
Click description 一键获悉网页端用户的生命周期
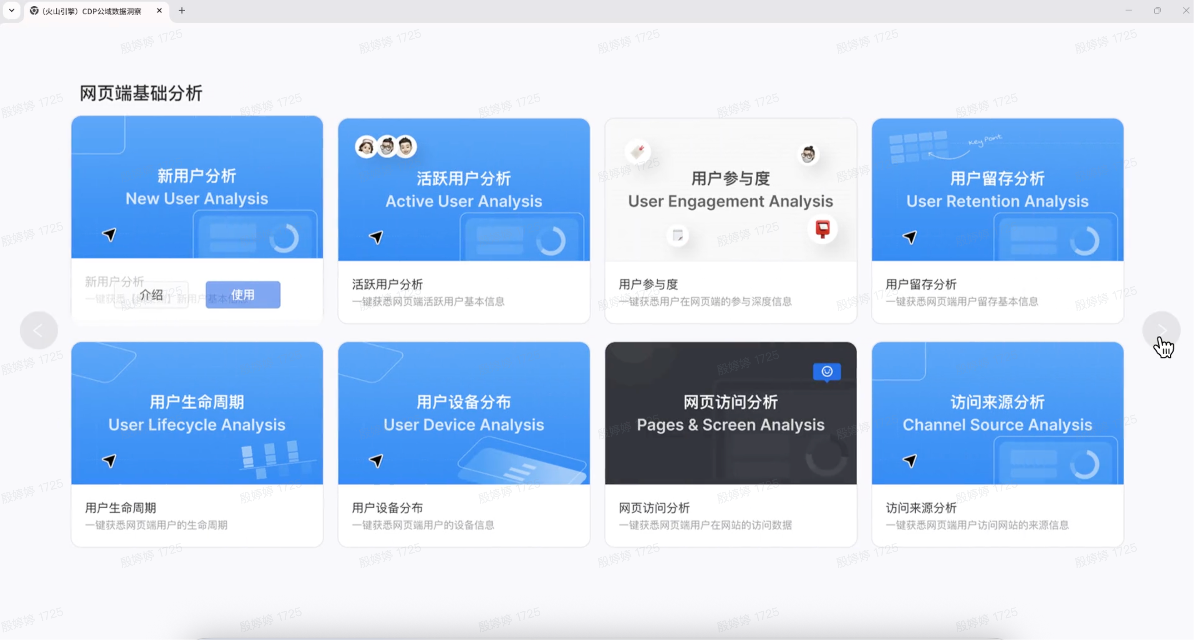pyautogui.click(x=156, y=526)
